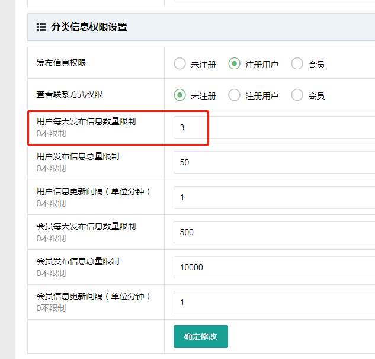Focus the 会员发布信息总量限制 input showing 10000
375x359 pixels.
point(274,267)
